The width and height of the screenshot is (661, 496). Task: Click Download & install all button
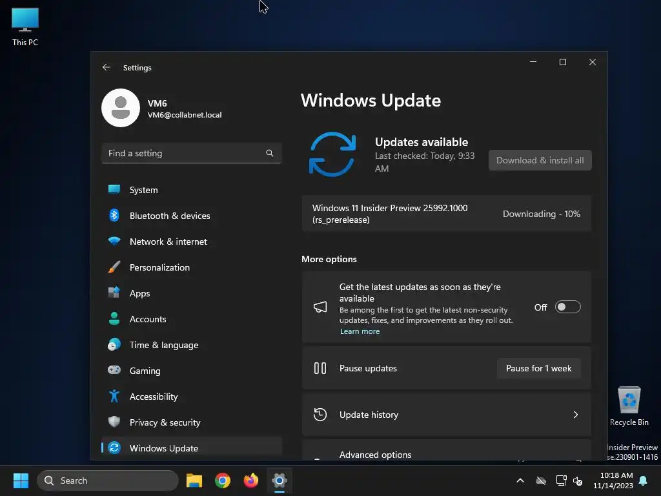[540, 160]
